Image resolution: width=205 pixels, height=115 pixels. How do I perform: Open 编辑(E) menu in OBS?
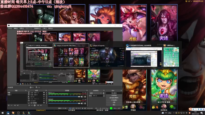pos(16,28)
